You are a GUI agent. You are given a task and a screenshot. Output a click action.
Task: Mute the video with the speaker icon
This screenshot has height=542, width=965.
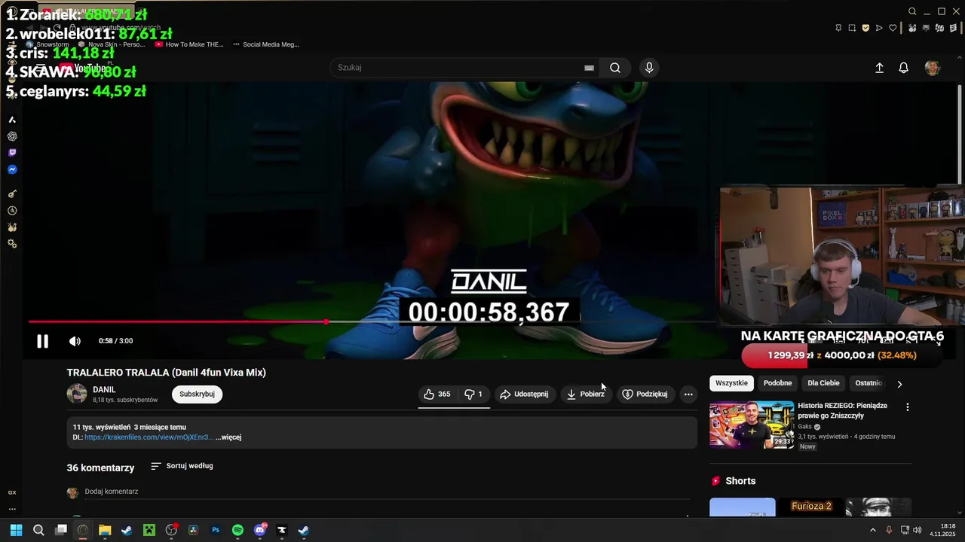(75, 341)
